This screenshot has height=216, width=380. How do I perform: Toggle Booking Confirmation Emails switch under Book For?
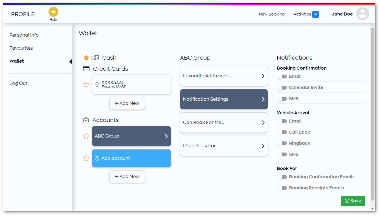[282, 177]
